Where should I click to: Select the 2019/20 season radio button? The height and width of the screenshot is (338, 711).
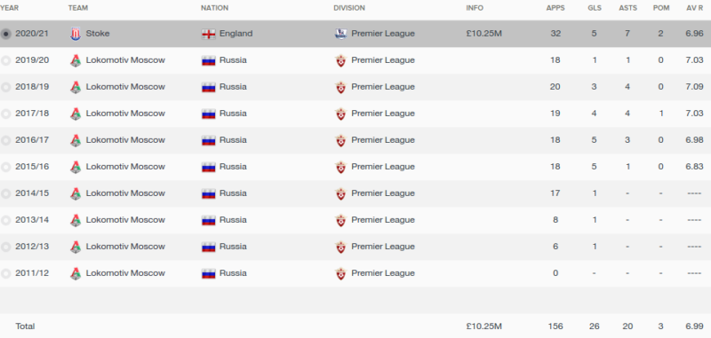tap(5, 60)
